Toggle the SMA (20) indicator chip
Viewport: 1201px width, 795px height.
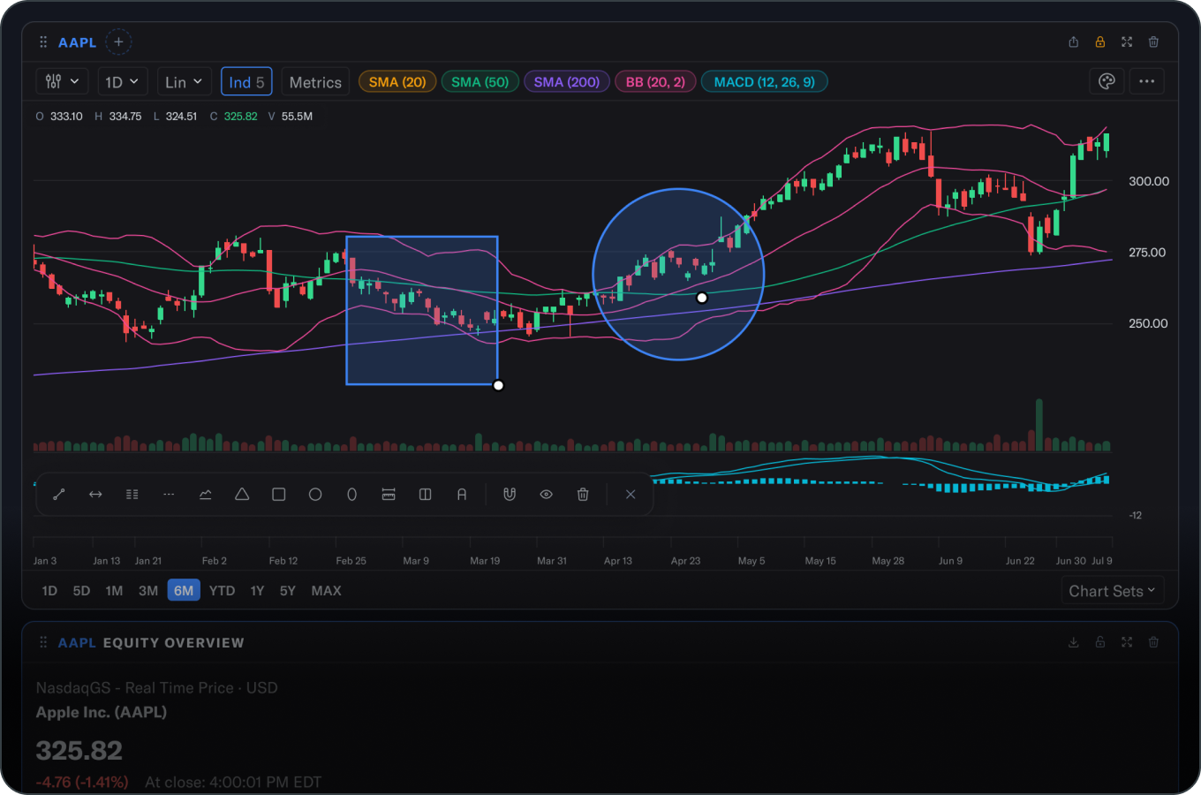tap(397, 82)
